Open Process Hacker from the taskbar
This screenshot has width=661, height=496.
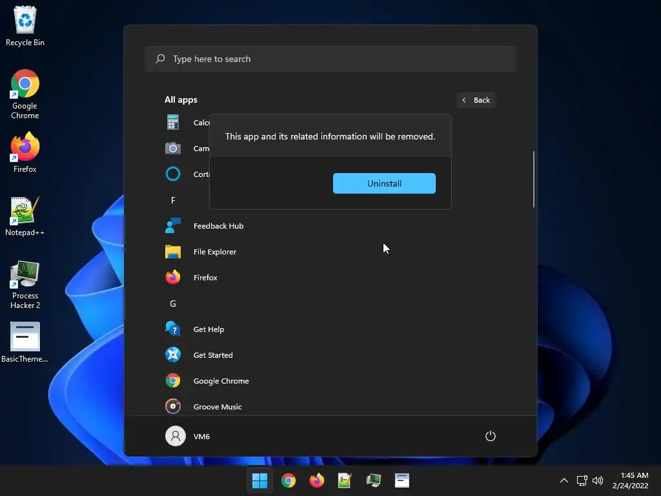click(x=374, y=480)
